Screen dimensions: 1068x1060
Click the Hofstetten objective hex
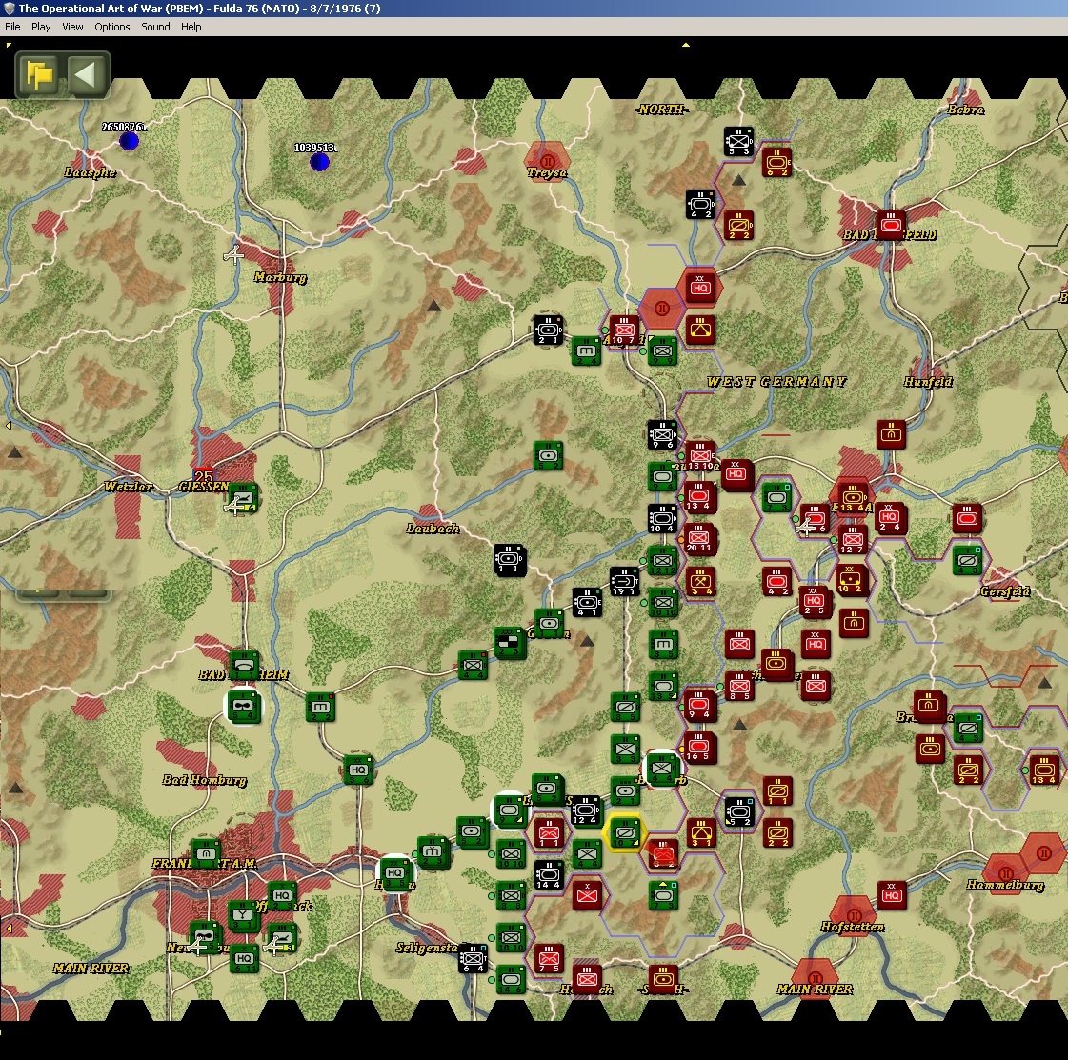[854, 915]
